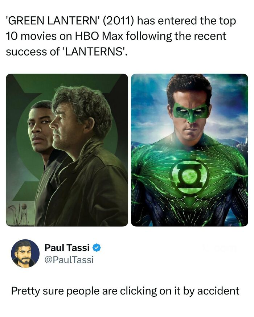Click the blue verified checkmark badge

click(97, 248)
